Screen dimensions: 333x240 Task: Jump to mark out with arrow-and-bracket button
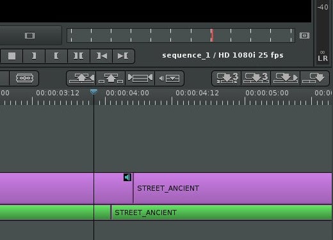[123, 56]
